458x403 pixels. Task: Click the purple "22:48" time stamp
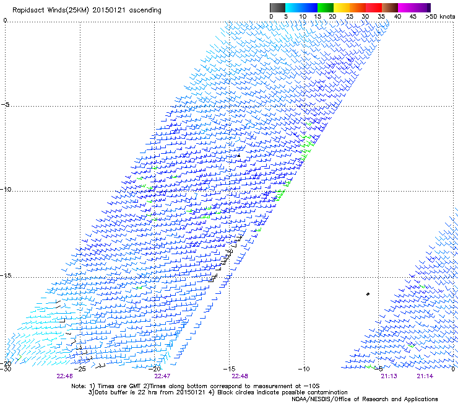tap(240, 376)
